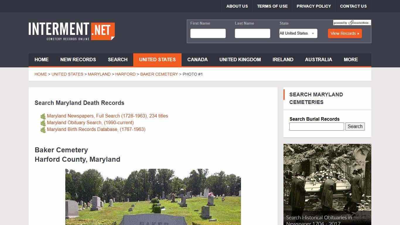400x225 pixels.
Task: Click leaf icon beside Maryland Birth Records
Action: tap(43, 130)
